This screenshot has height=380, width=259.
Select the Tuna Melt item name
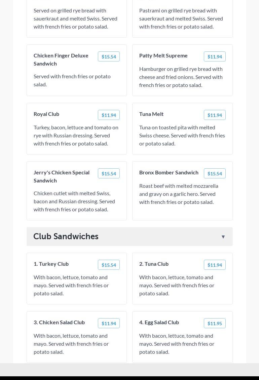tap(151, 114)
